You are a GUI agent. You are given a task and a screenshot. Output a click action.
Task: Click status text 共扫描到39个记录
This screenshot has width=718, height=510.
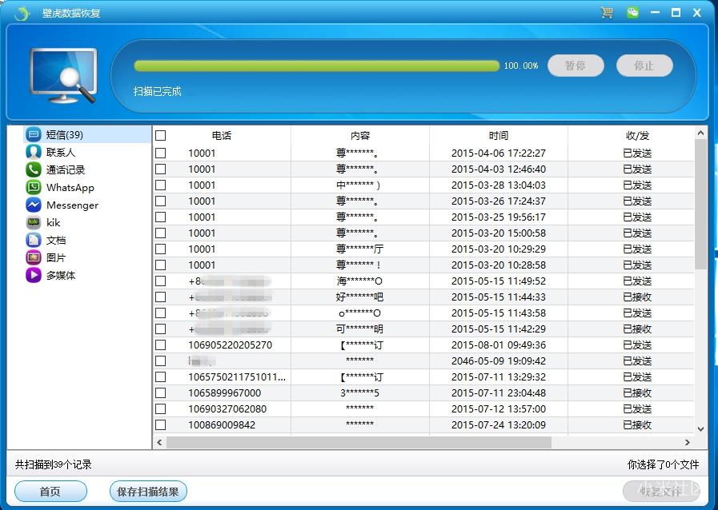pyautogui.click(x=53, y=464)
